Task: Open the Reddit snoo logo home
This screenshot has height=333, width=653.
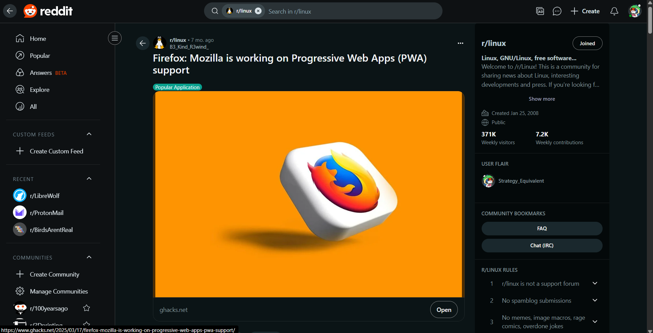Action: (x=48, y=11)
